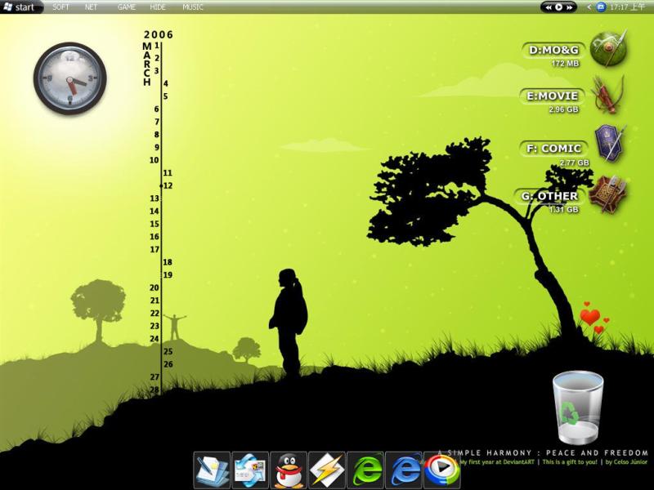The height and width of the screenshot is (490, 654).
Task: Open the MUSIC menu
Action: [193, 7]
